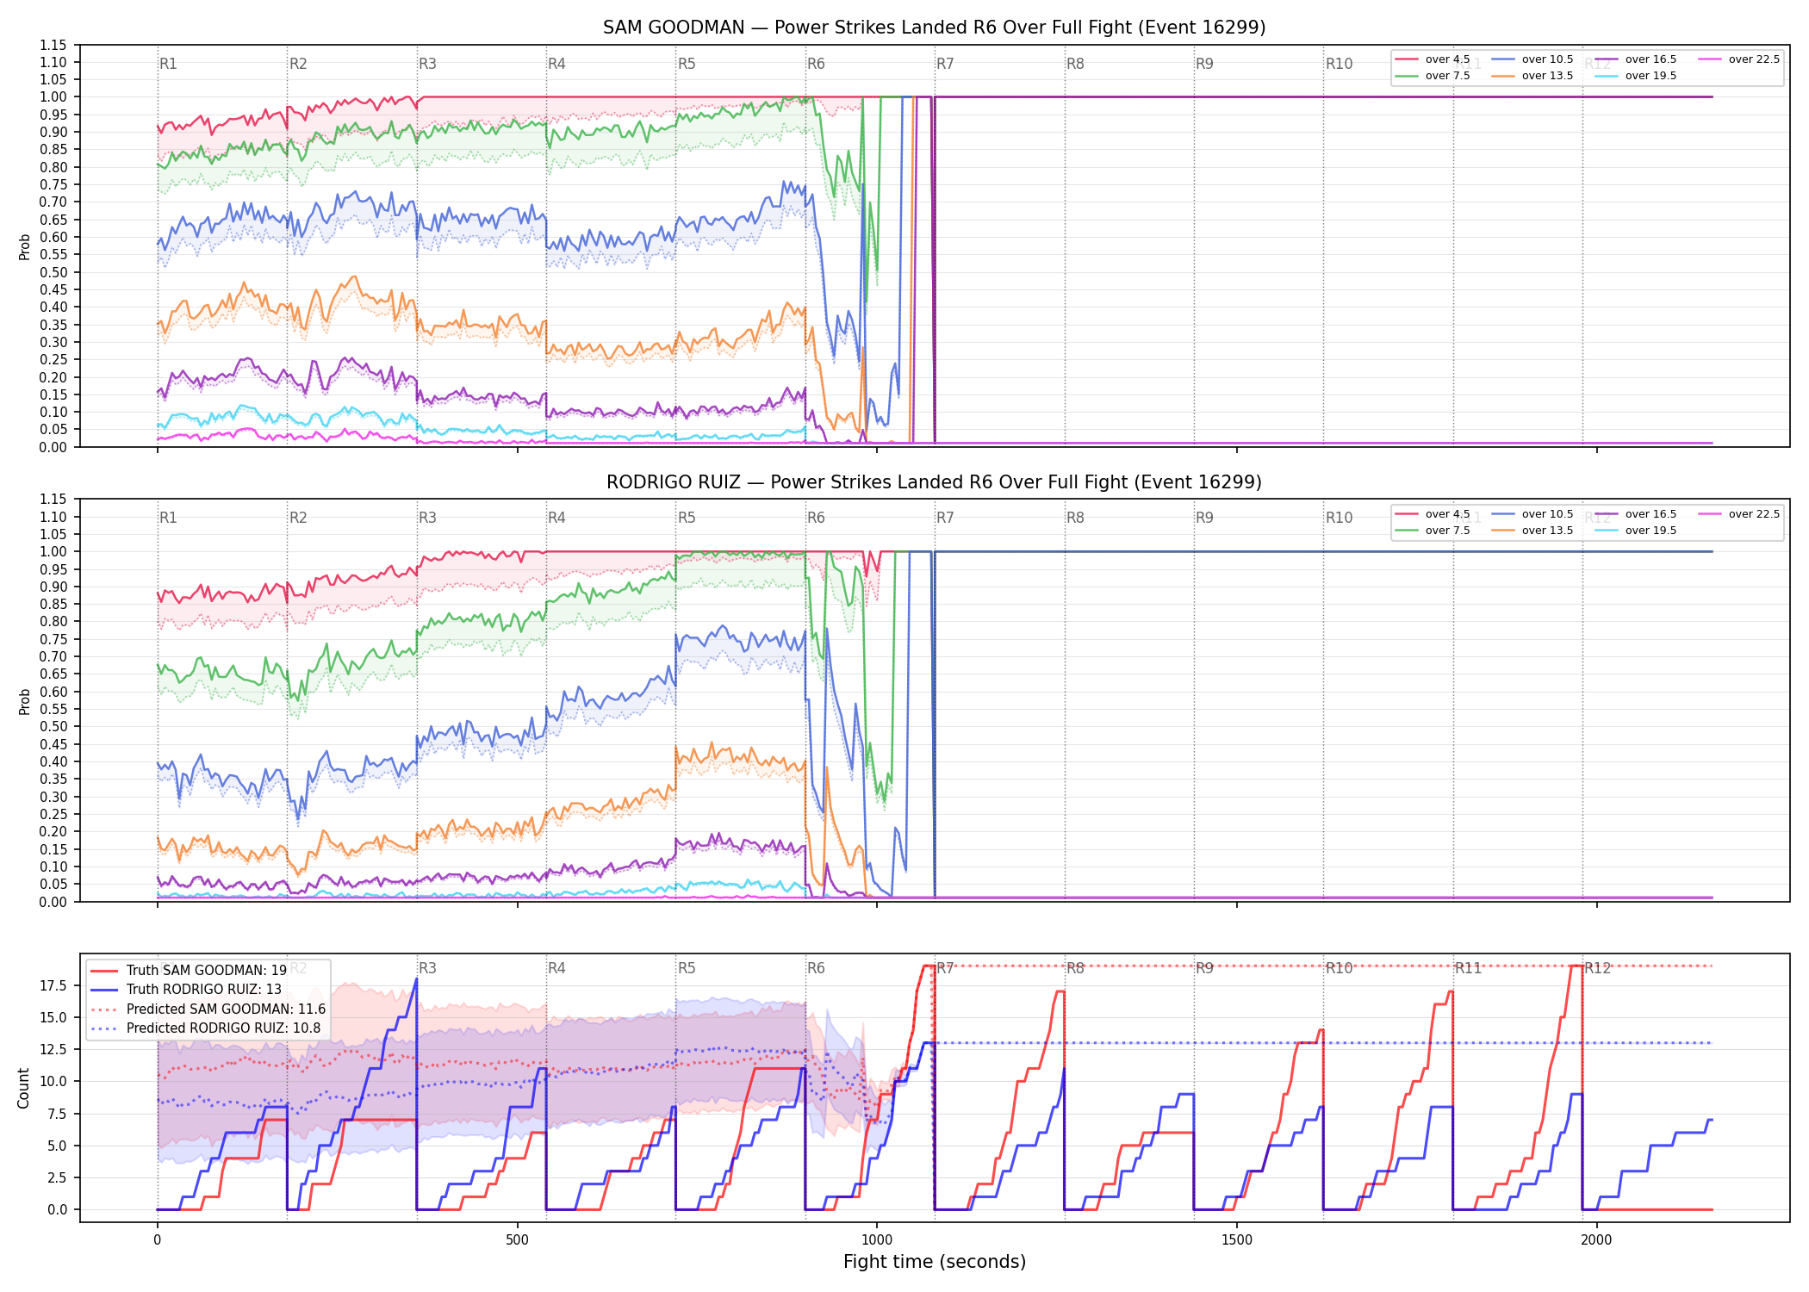Viewport: 1809px width, 1292px height.
Task: Click the 'Fight time (seconds)' axis label
Action: 935,1262
